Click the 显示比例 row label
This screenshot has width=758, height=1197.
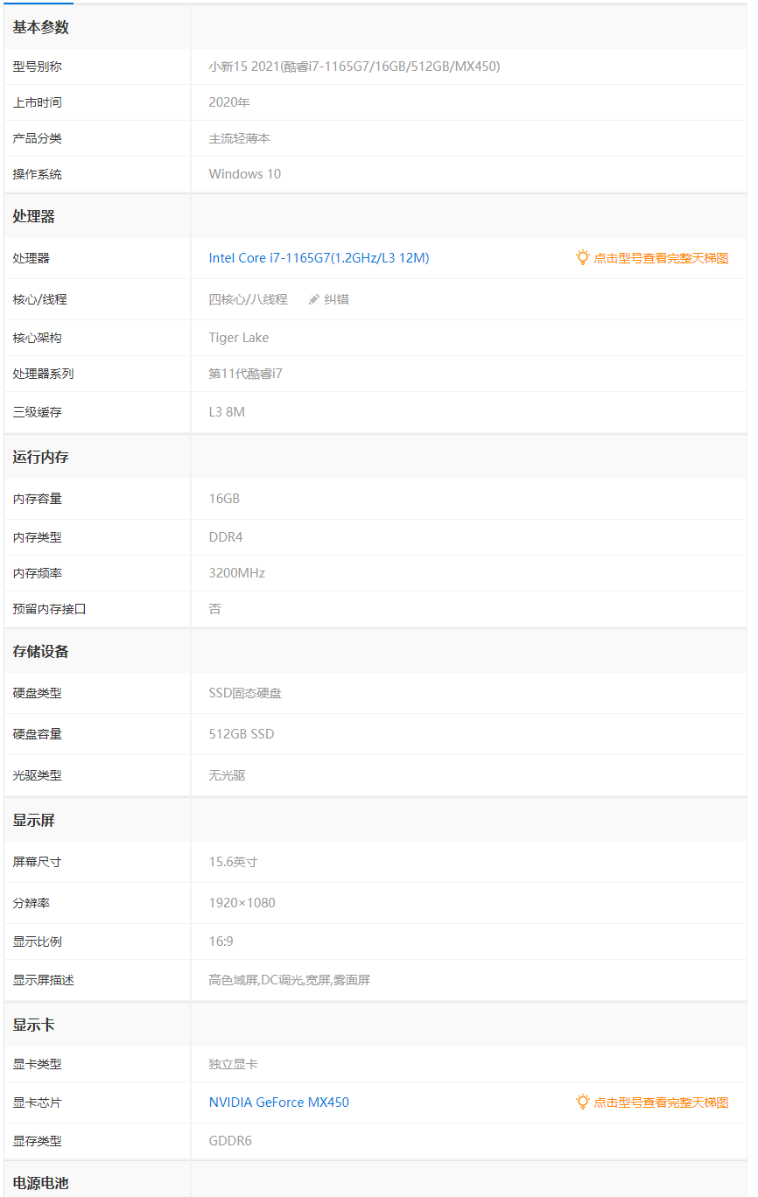pyautogui.click(x=37, y=941)
